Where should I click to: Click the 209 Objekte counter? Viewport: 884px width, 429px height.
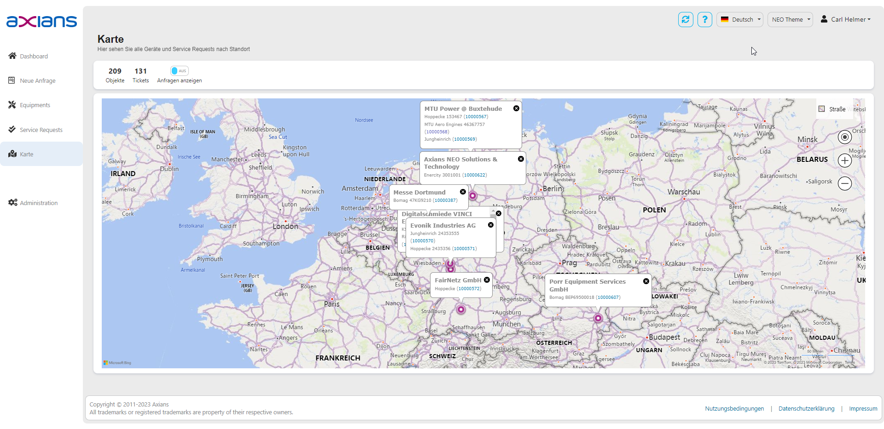click(115, 75)
